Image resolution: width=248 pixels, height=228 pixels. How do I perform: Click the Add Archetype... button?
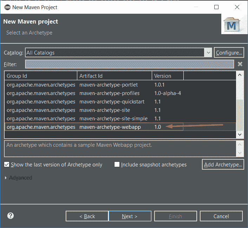pyautogui.click(x=223, y=164)
